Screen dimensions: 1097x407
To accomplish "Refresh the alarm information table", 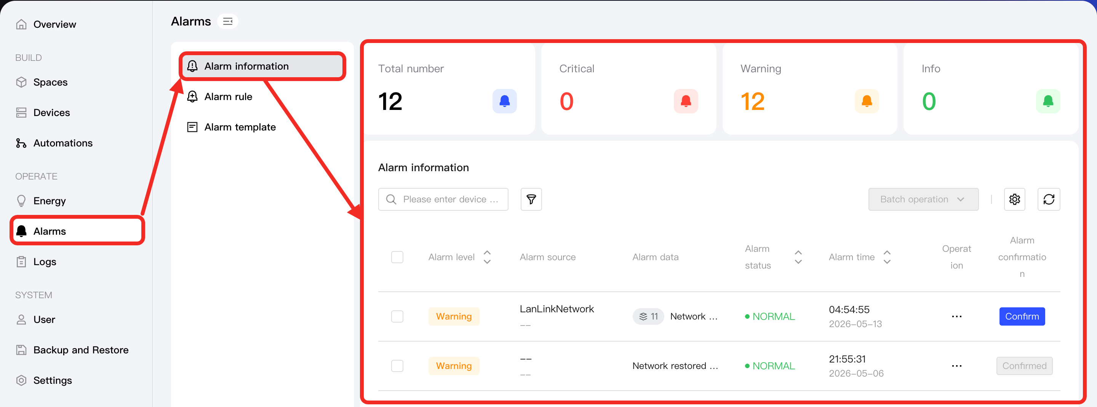I will (x=1049, y=199).
